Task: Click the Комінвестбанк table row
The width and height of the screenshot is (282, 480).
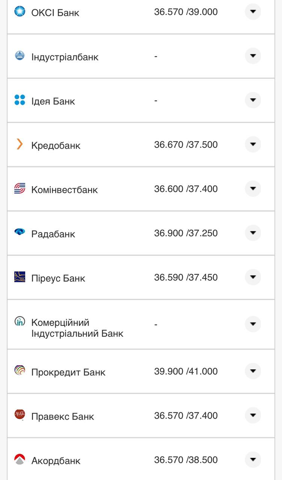Action: tap(141, 189)
